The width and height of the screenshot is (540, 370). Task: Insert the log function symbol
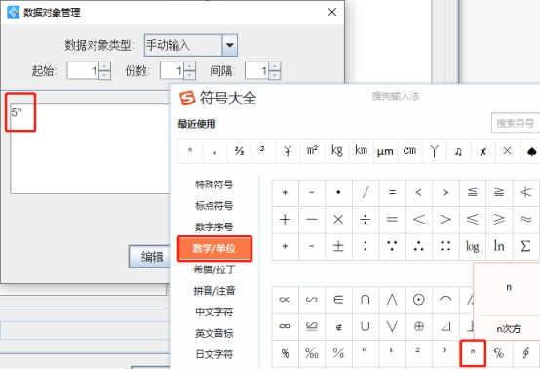pos(472,247)
